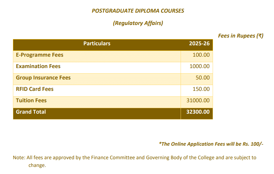Select the 32300.00 grand total value
The height and width of the screenshot is (174, 274).
(x=198, y=112)
